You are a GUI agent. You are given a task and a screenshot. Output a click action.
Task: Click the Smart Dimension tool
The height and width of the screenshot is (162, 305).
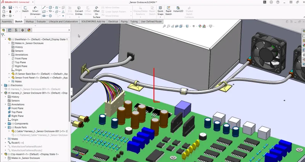[x=35, y=10]
